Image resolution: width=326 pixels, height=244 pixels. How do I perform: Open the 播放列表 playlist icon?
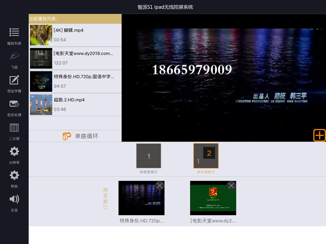[x=14, y=33]
